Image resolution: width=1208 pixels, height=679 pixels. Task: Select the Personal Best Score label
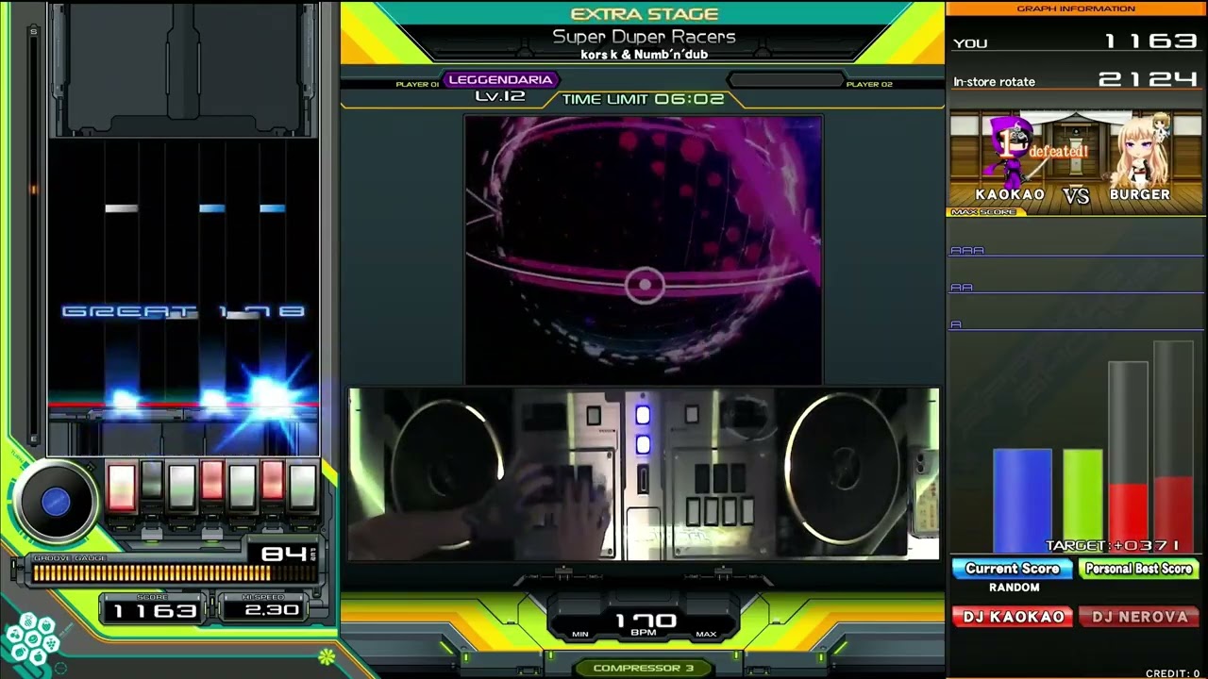pyautogui.click(x=1138, y=569)
